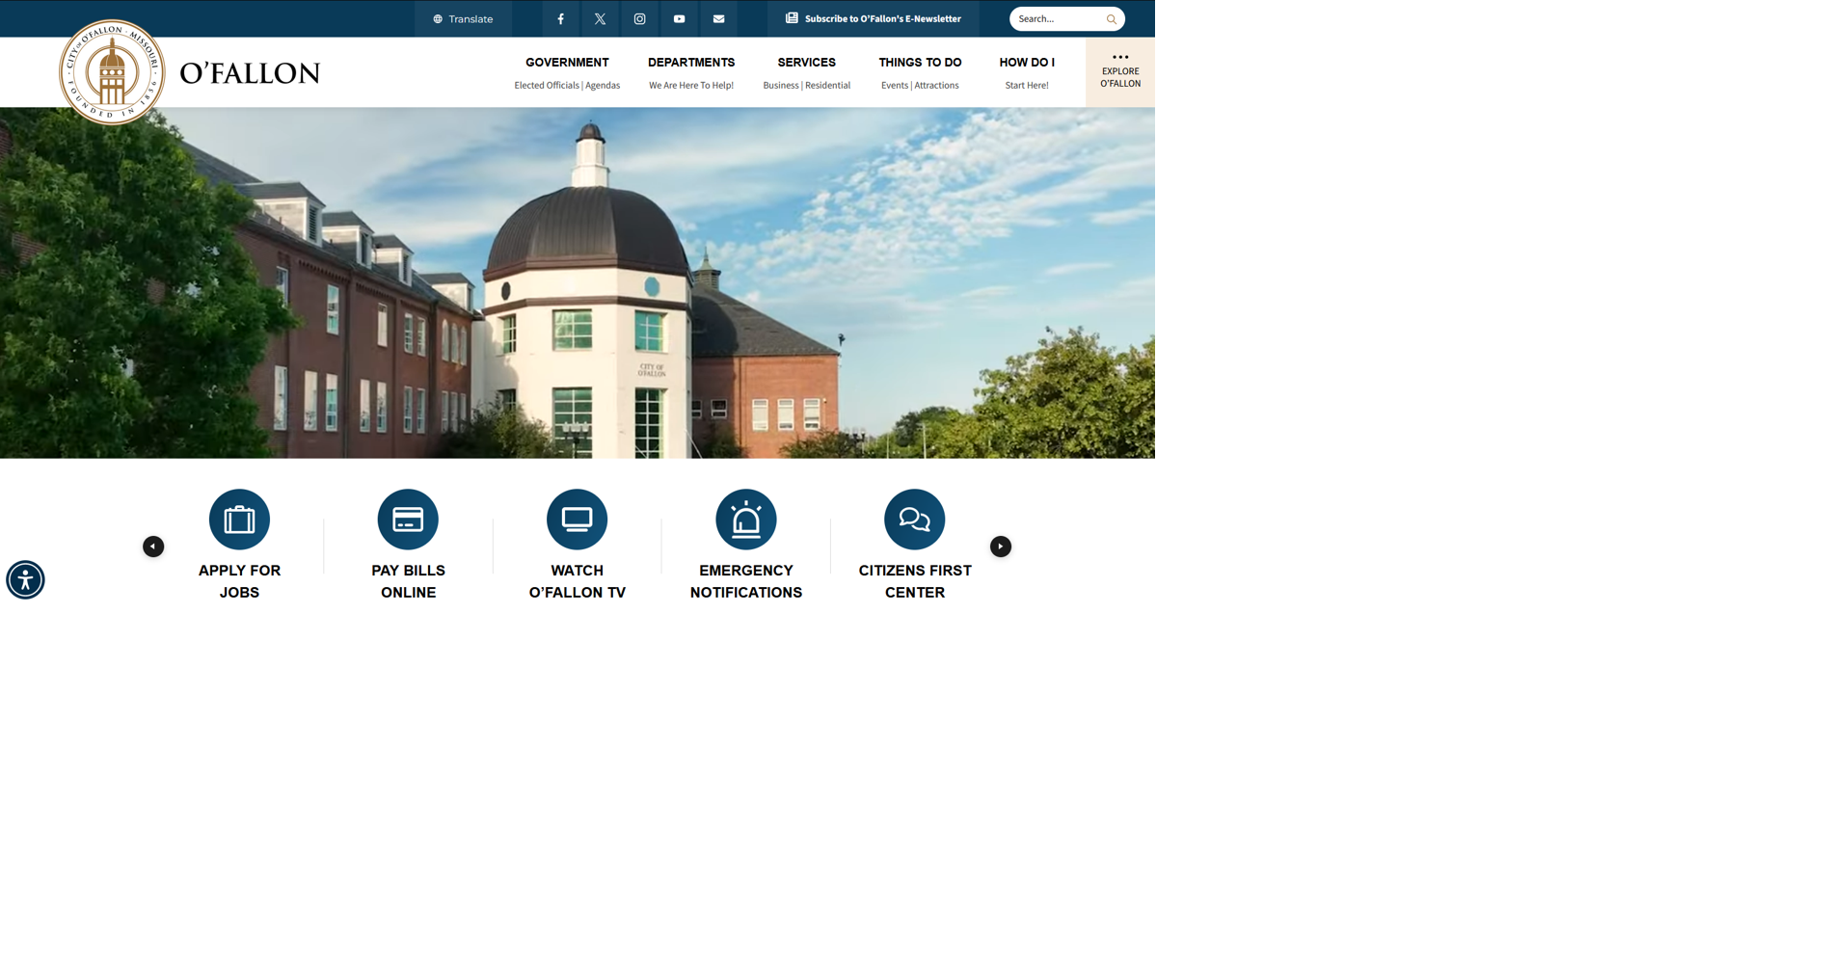Image resolution: width=1829 pixels, height=960 pixels.
Task: Open the city's YouTube channel
Action: click(679, 18)
